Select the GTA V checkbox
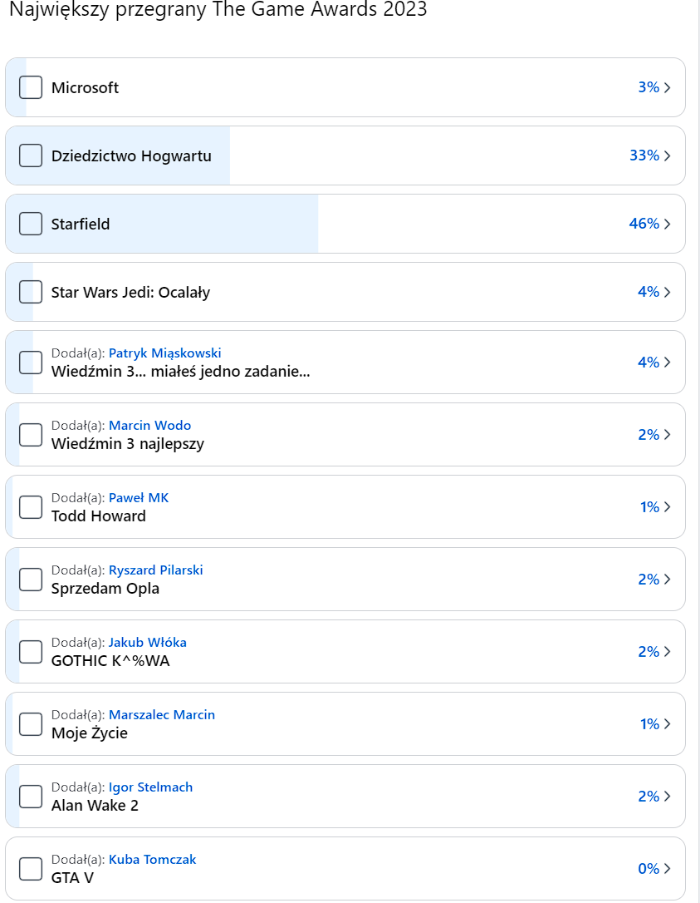Screen dimensions: 700x903 click(31, 869)
